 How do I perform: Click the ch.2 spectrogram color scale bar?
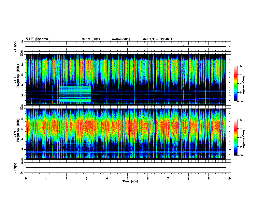point(236,138)
